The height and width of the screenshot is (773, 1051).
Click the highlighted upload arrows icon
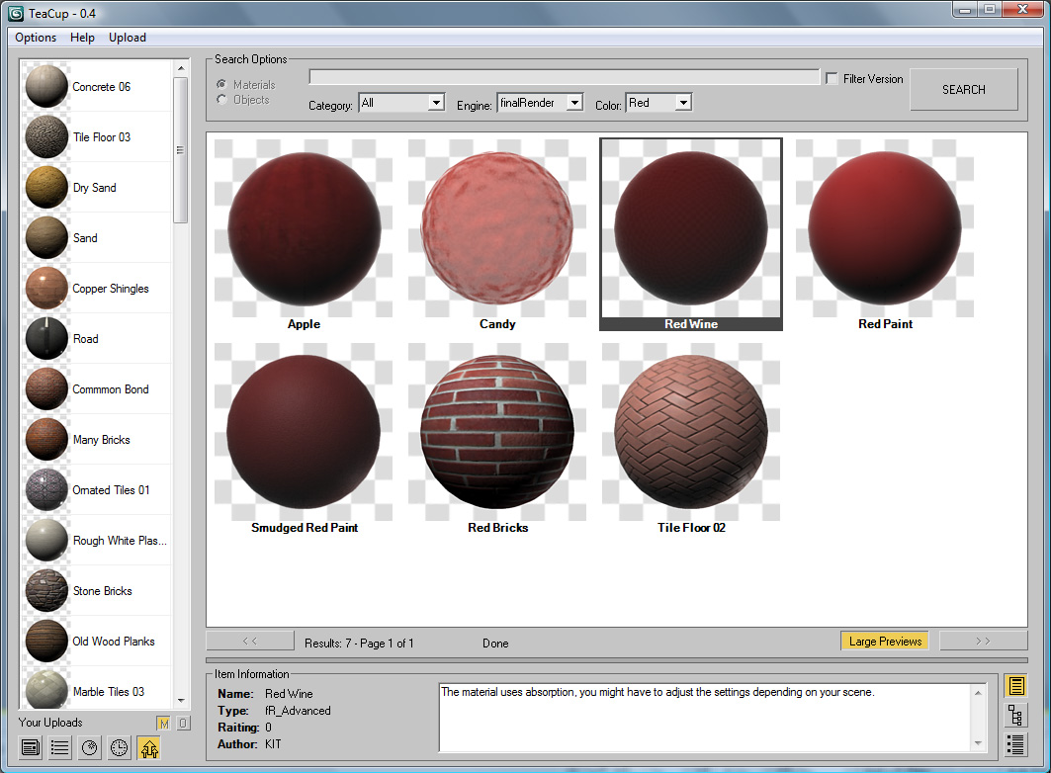pyautogui.click(x=148, y=747)
